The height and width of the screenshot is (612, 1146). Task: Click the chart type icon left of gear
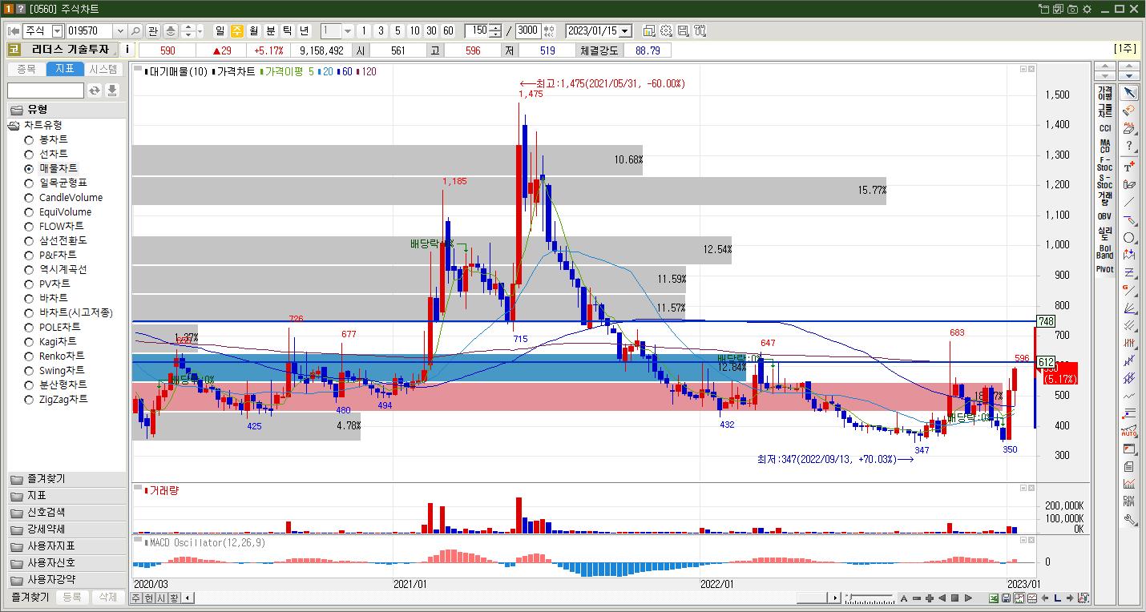pos(649,30)
